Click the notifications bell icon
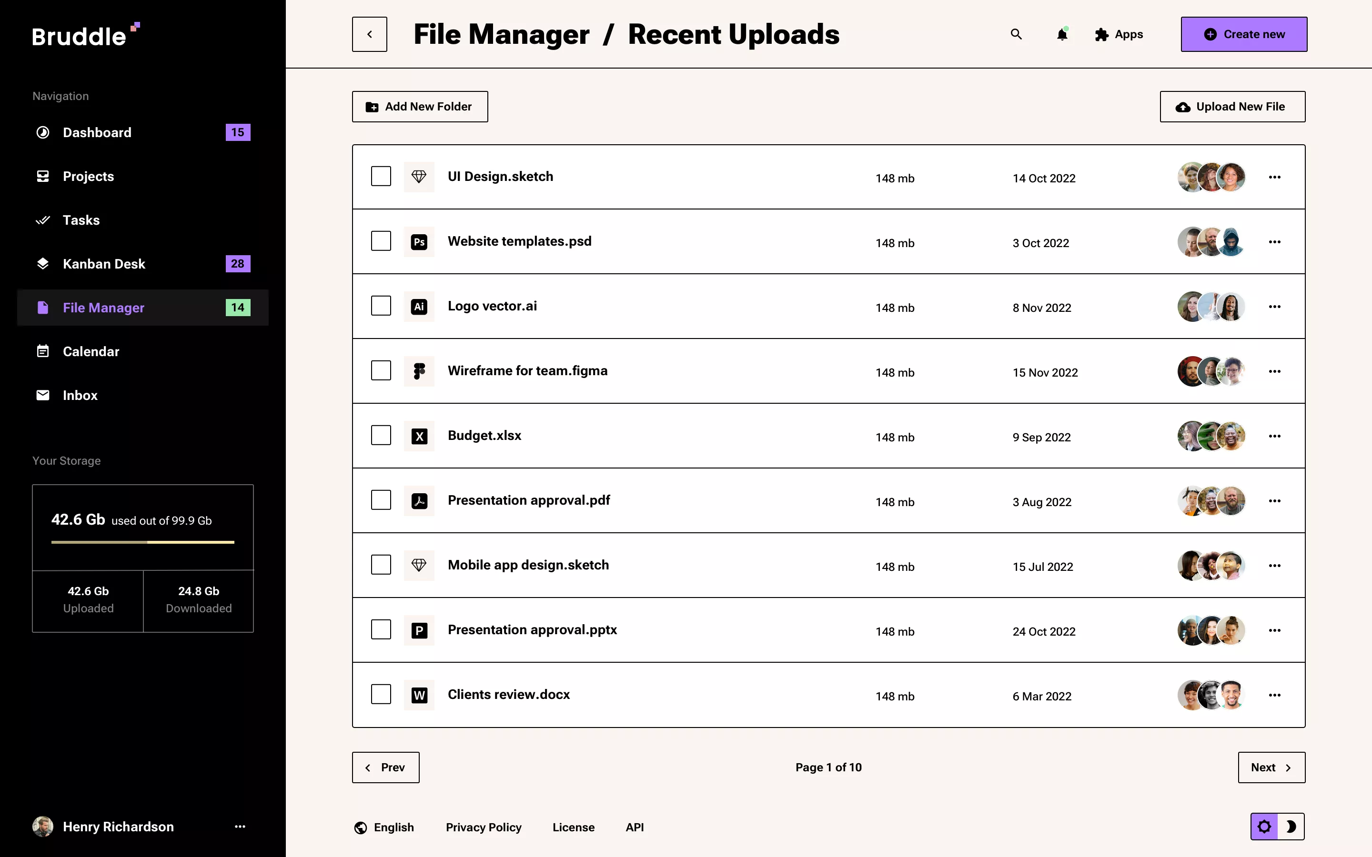1372x857 pixels. coord(1061,34)
